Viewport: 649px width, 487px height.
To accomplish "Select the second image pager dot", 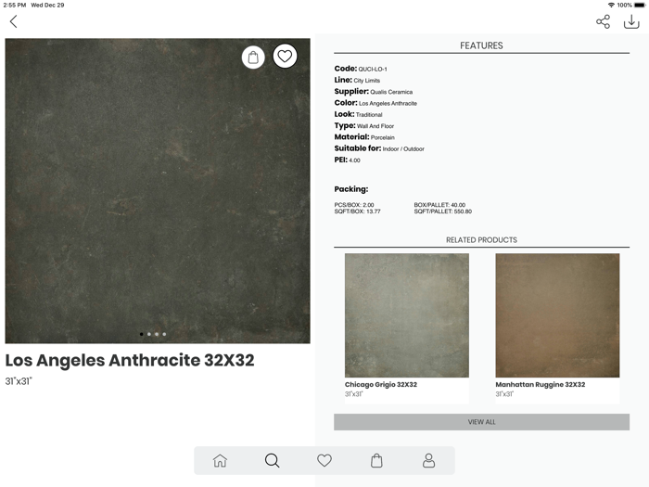I will [149, 334].
